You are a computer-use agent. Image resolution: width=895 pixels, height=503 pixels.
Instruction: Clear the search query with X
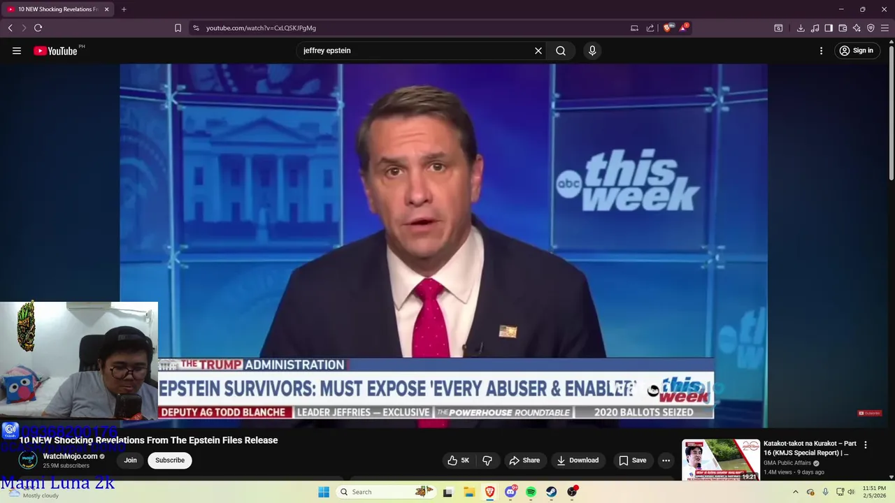tap(538, 50)
